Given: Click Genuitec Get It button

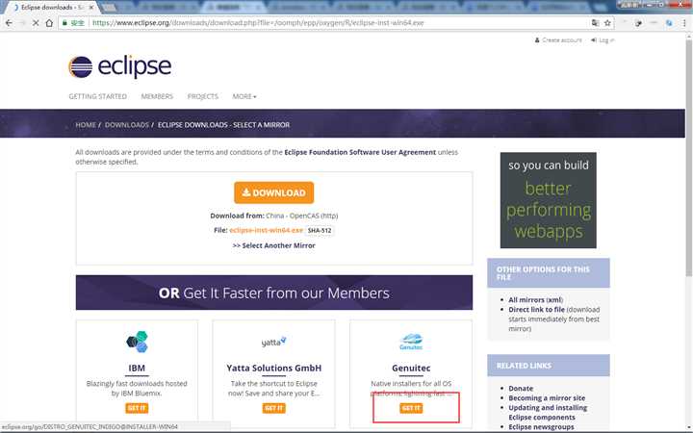Looking at the screenshot, I should [411, 408].
